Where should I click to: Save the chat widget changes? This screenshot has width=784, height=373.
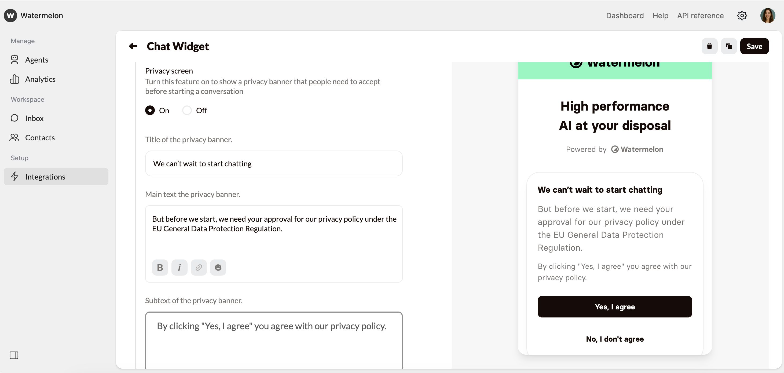754,46
